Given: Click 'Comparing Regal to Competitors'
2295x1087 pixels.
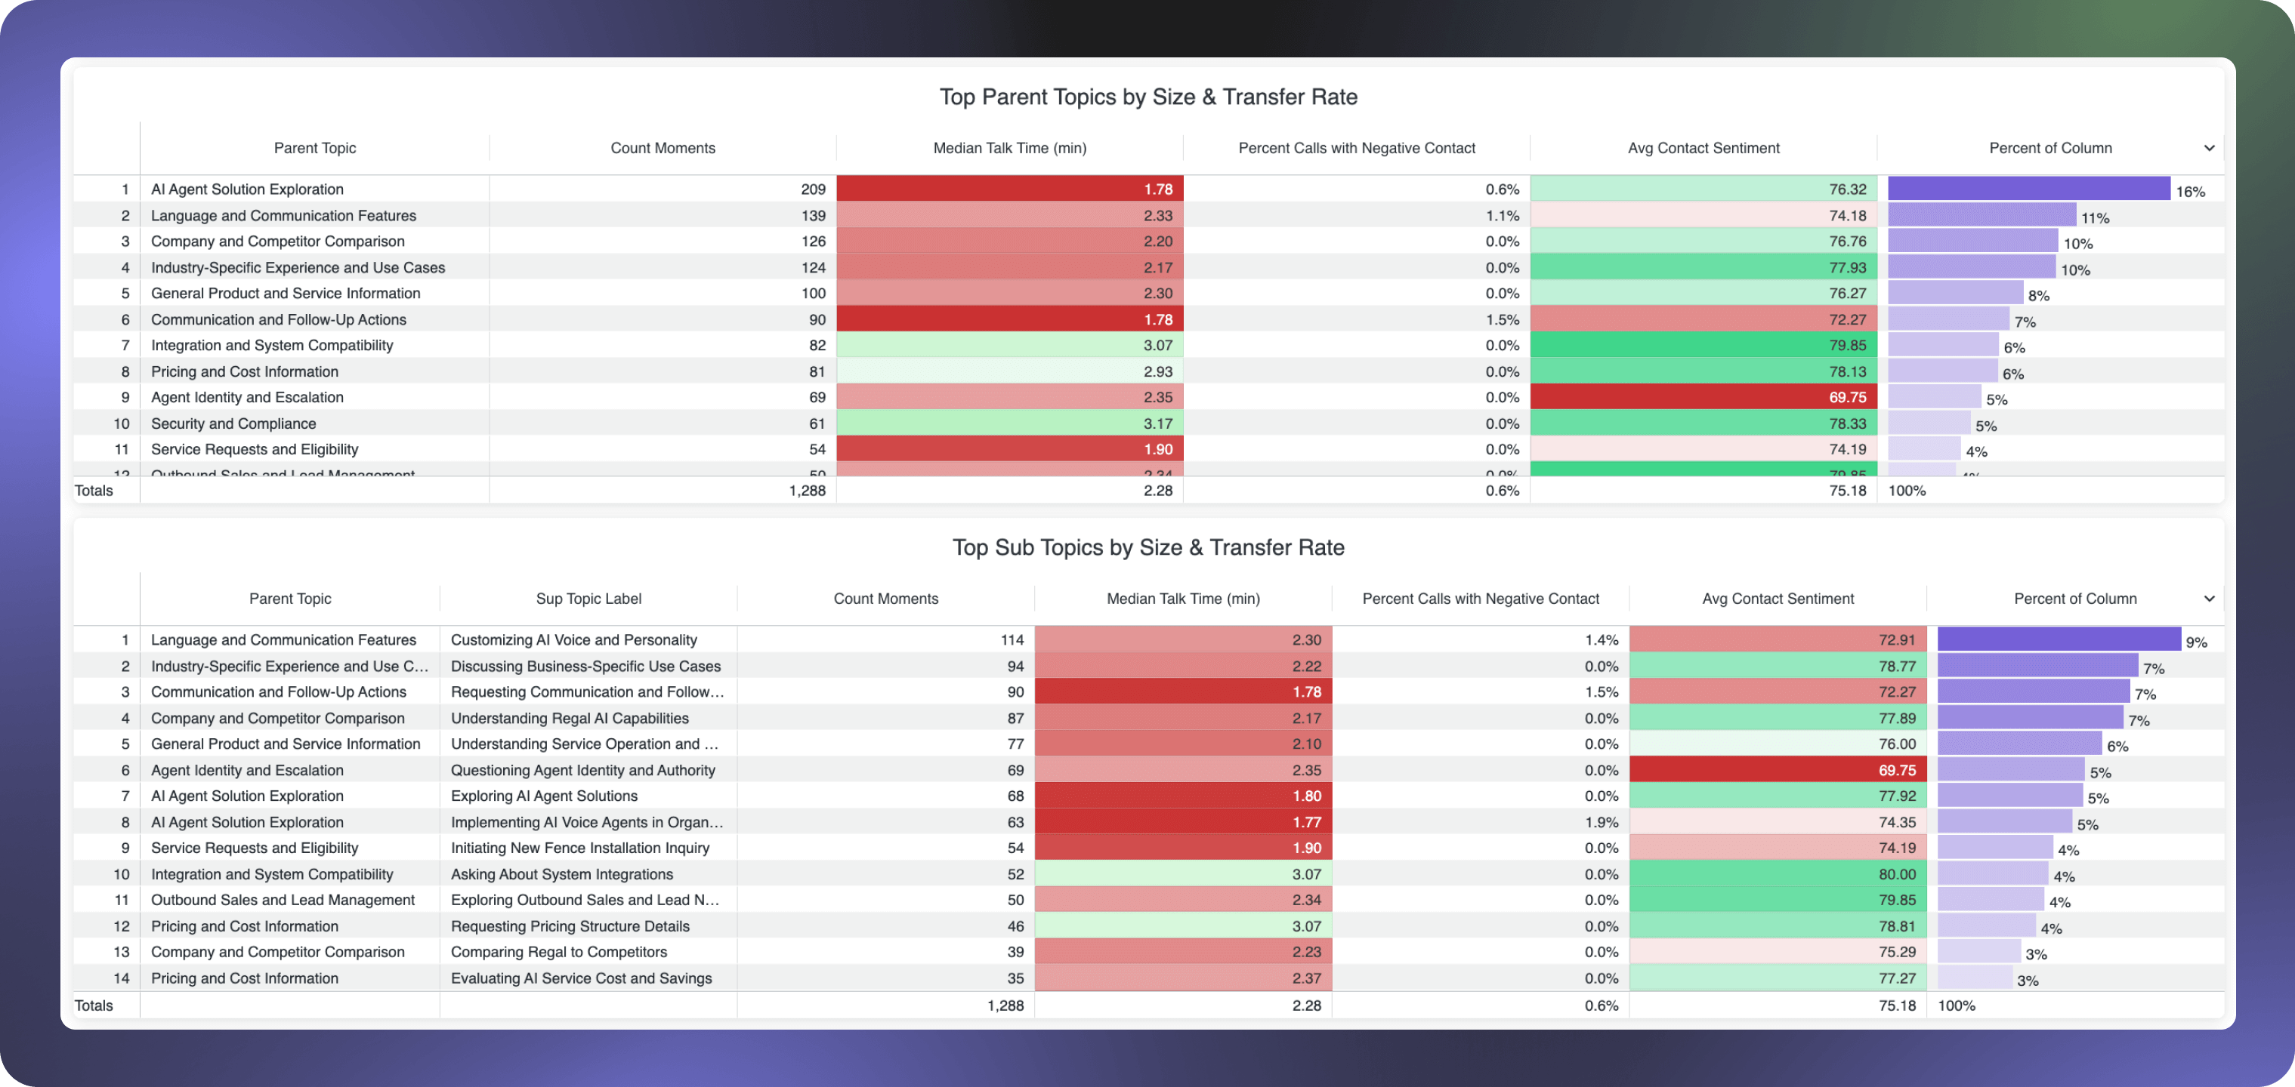Looking at the screenshot, I should click(558, 952).
